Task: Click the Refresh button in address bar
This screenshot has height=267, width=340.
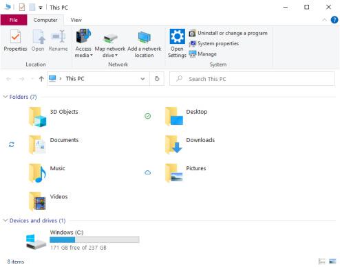Action: (x=157, y=79)
